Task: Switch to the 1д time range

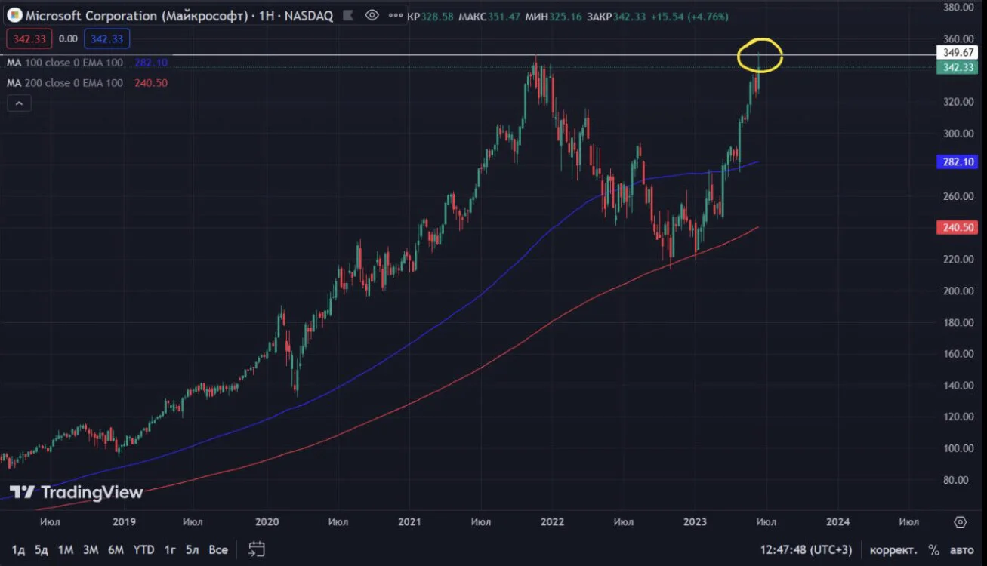Action: pyautogui.click(x=19, y=549)
